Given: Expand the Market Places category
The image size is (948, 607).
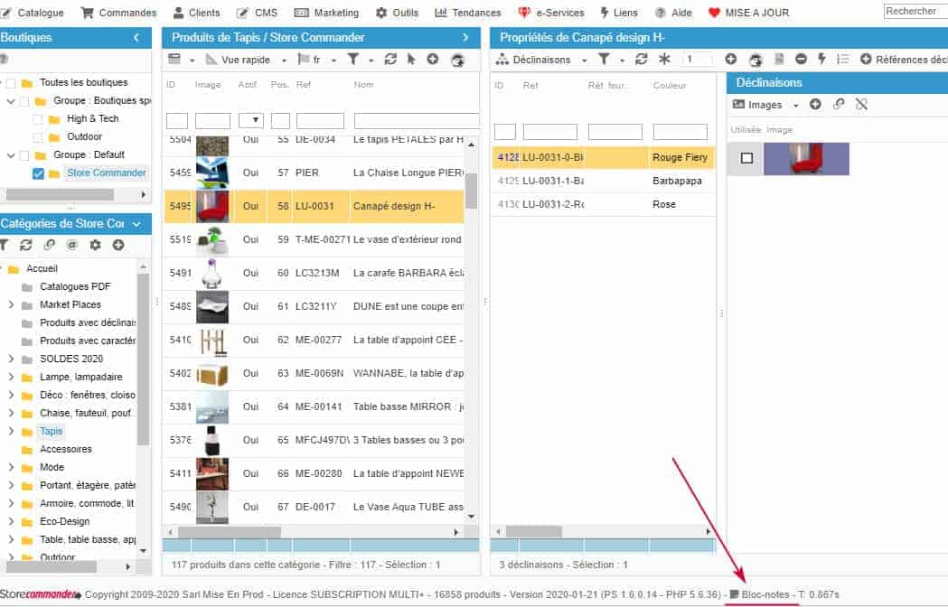Looking at the screenshot, I should [x=11, y=305].
